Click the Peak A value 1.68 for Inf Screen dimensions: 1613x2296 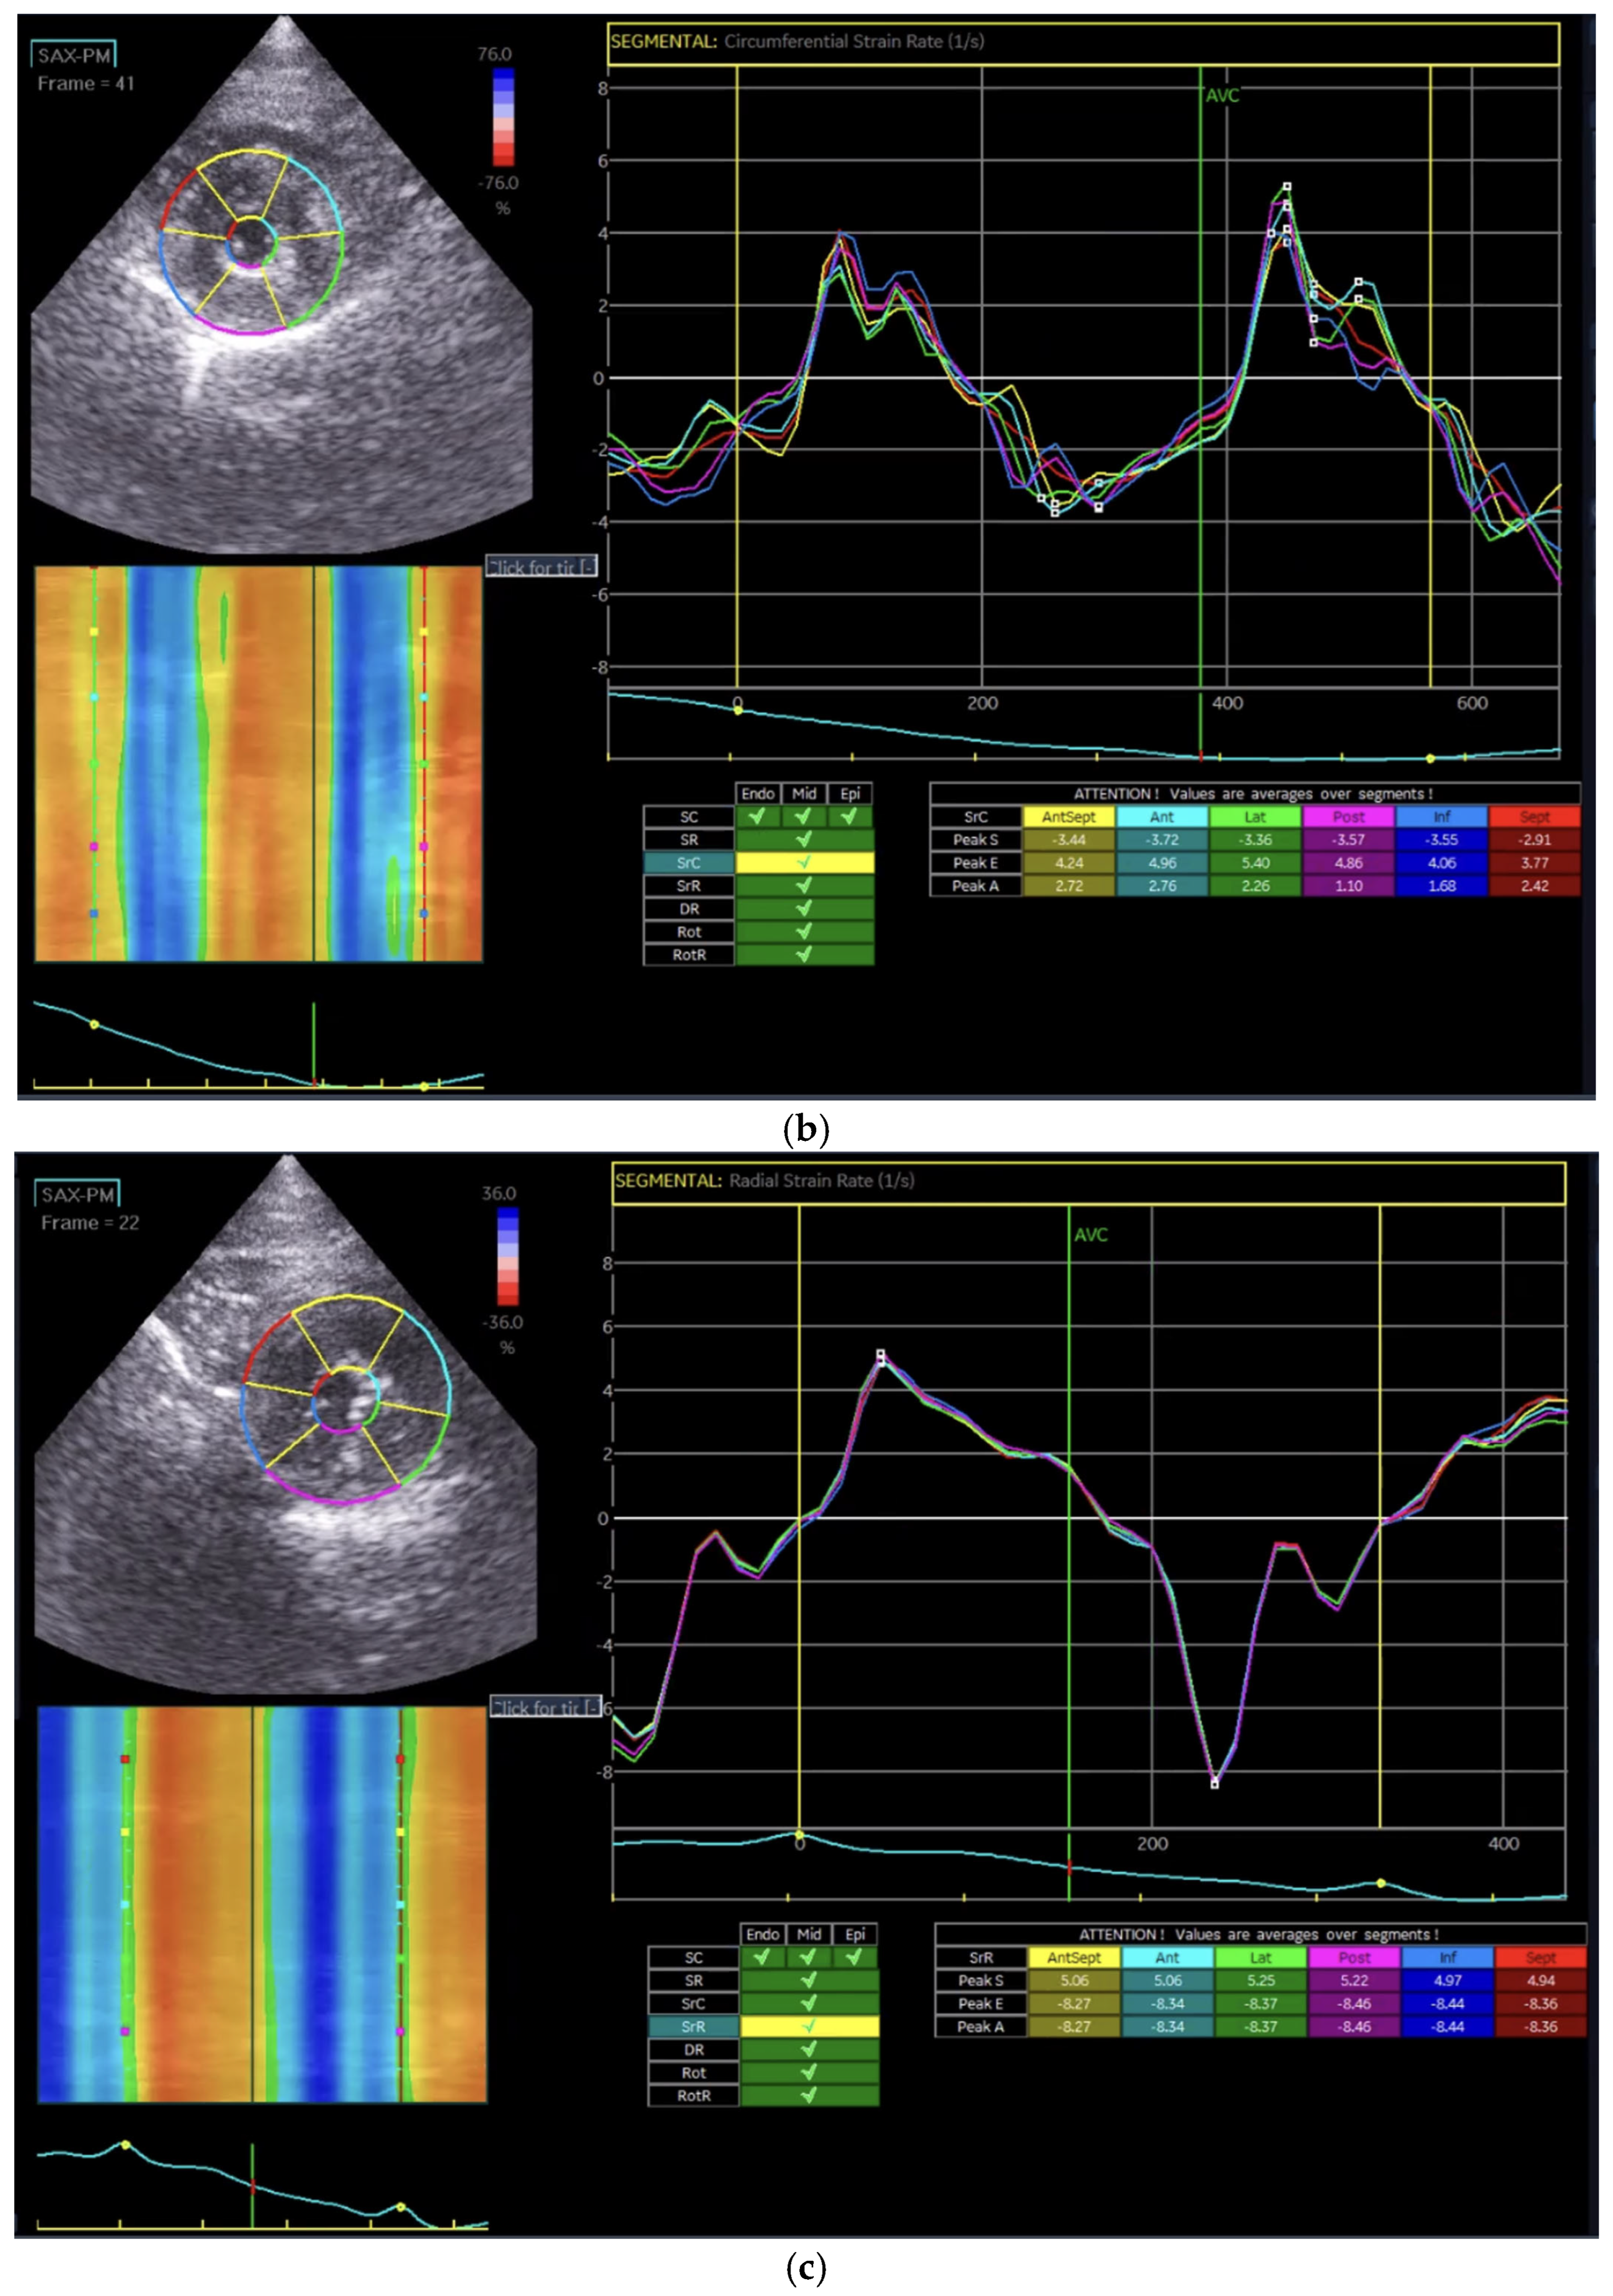tap(1442, 885)
